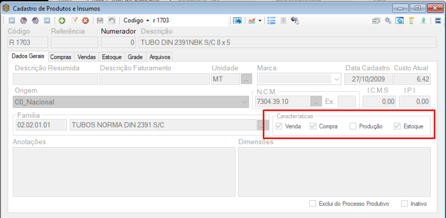This screenshot has height=218, width=446.
Task: Expand the chart icon dropdown arrow
Action: pyautogui.click(x=260, y=21)
